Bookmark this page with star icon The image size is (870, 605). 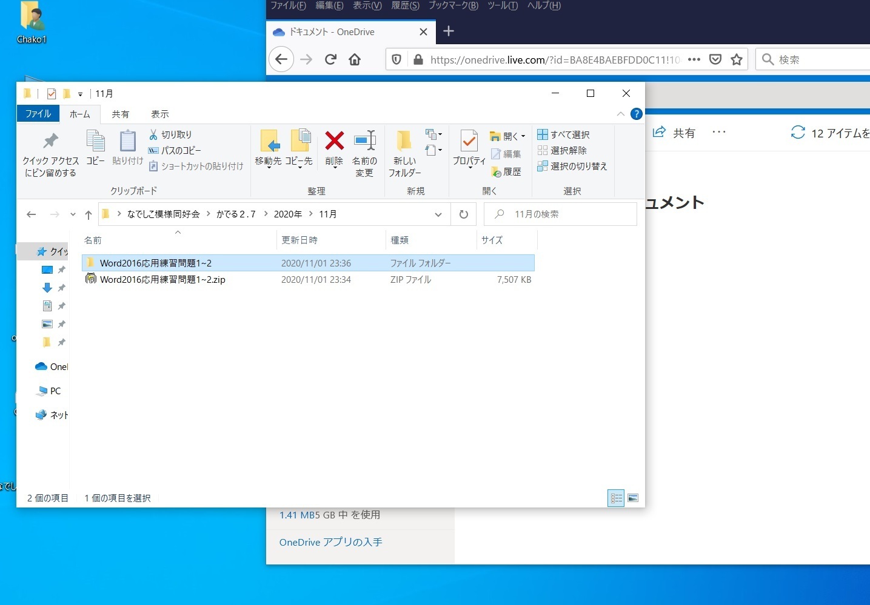(x=737, y=59)
